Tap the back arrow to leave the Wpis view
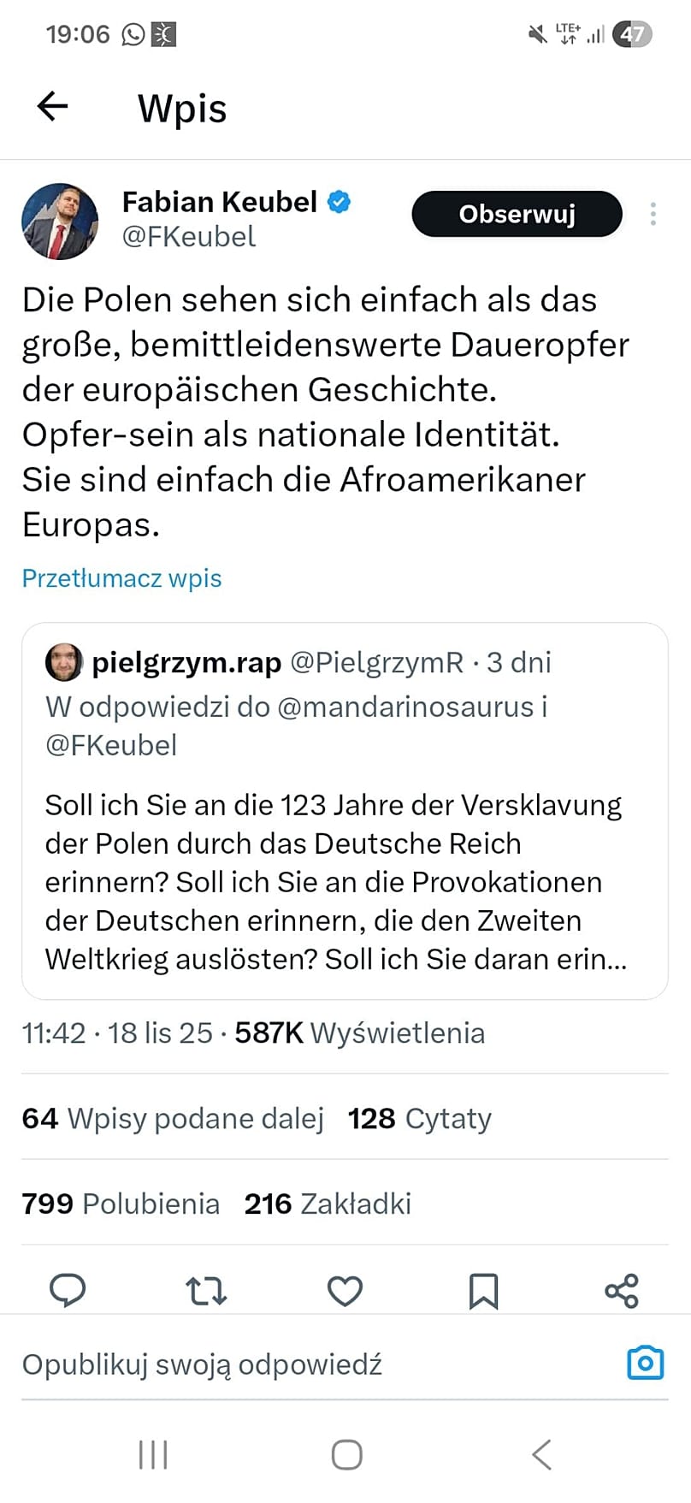Image resolution: width=691 pixels, height=1503 pixels. [52, 106]
